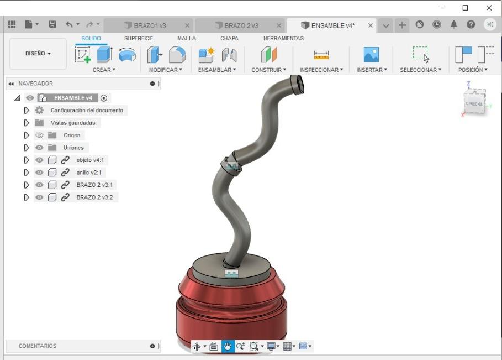
Task: Save the document with the floppy icon
Action: 52,24
